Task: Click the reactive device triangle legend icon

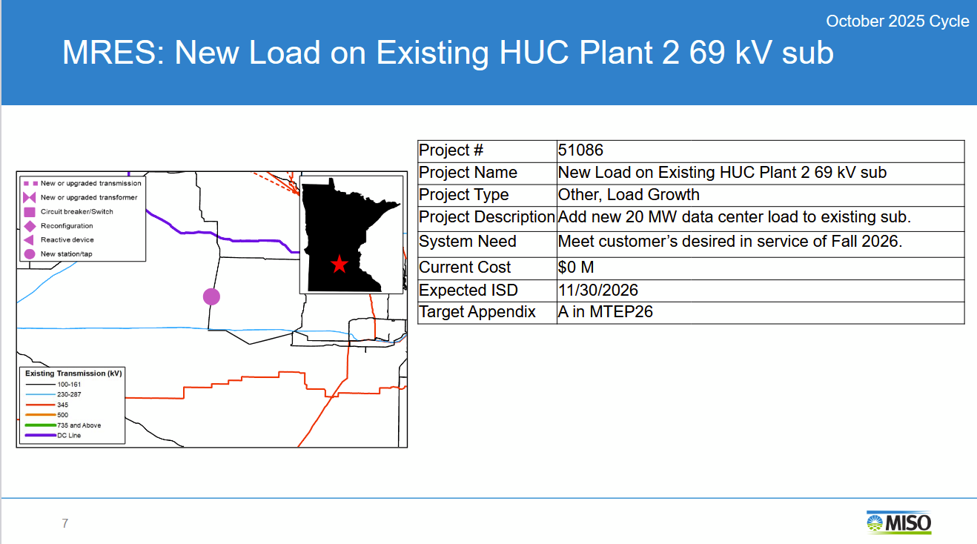Action: click(30, 240)
